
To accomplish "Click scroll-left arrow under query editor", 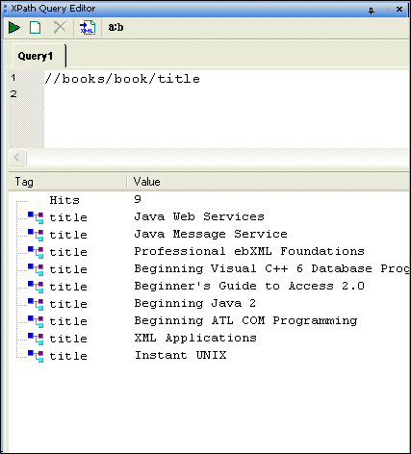I will point(17,158).
